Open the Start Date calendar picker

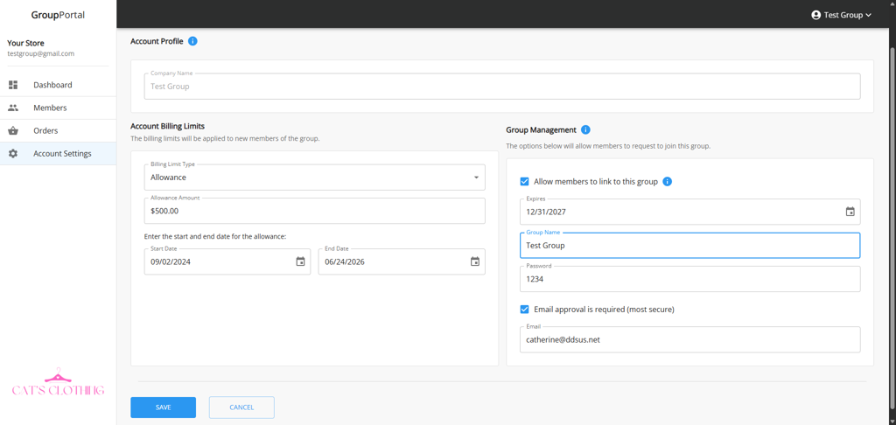pos(300,261)
